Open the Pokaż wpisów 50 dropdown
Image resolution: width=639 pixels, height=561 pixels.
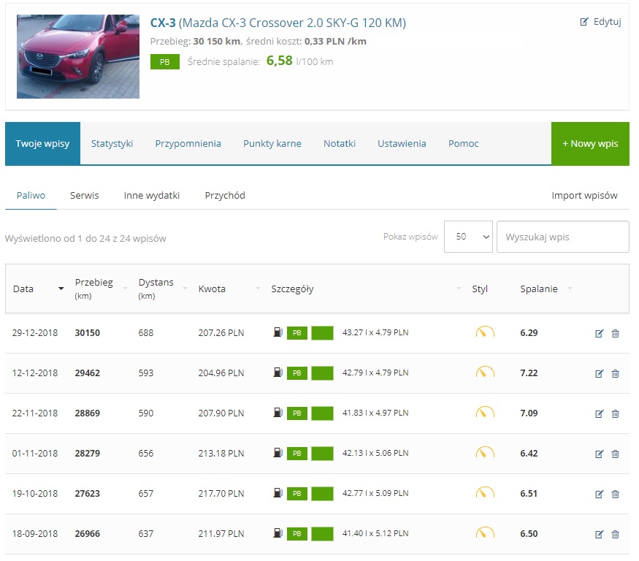(x=468, y=237)
